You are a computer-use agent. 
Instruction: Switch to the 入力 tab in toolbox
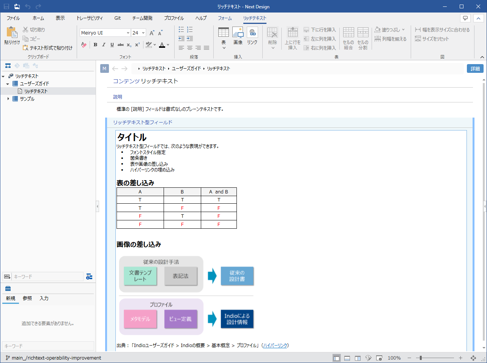point(44,299)
